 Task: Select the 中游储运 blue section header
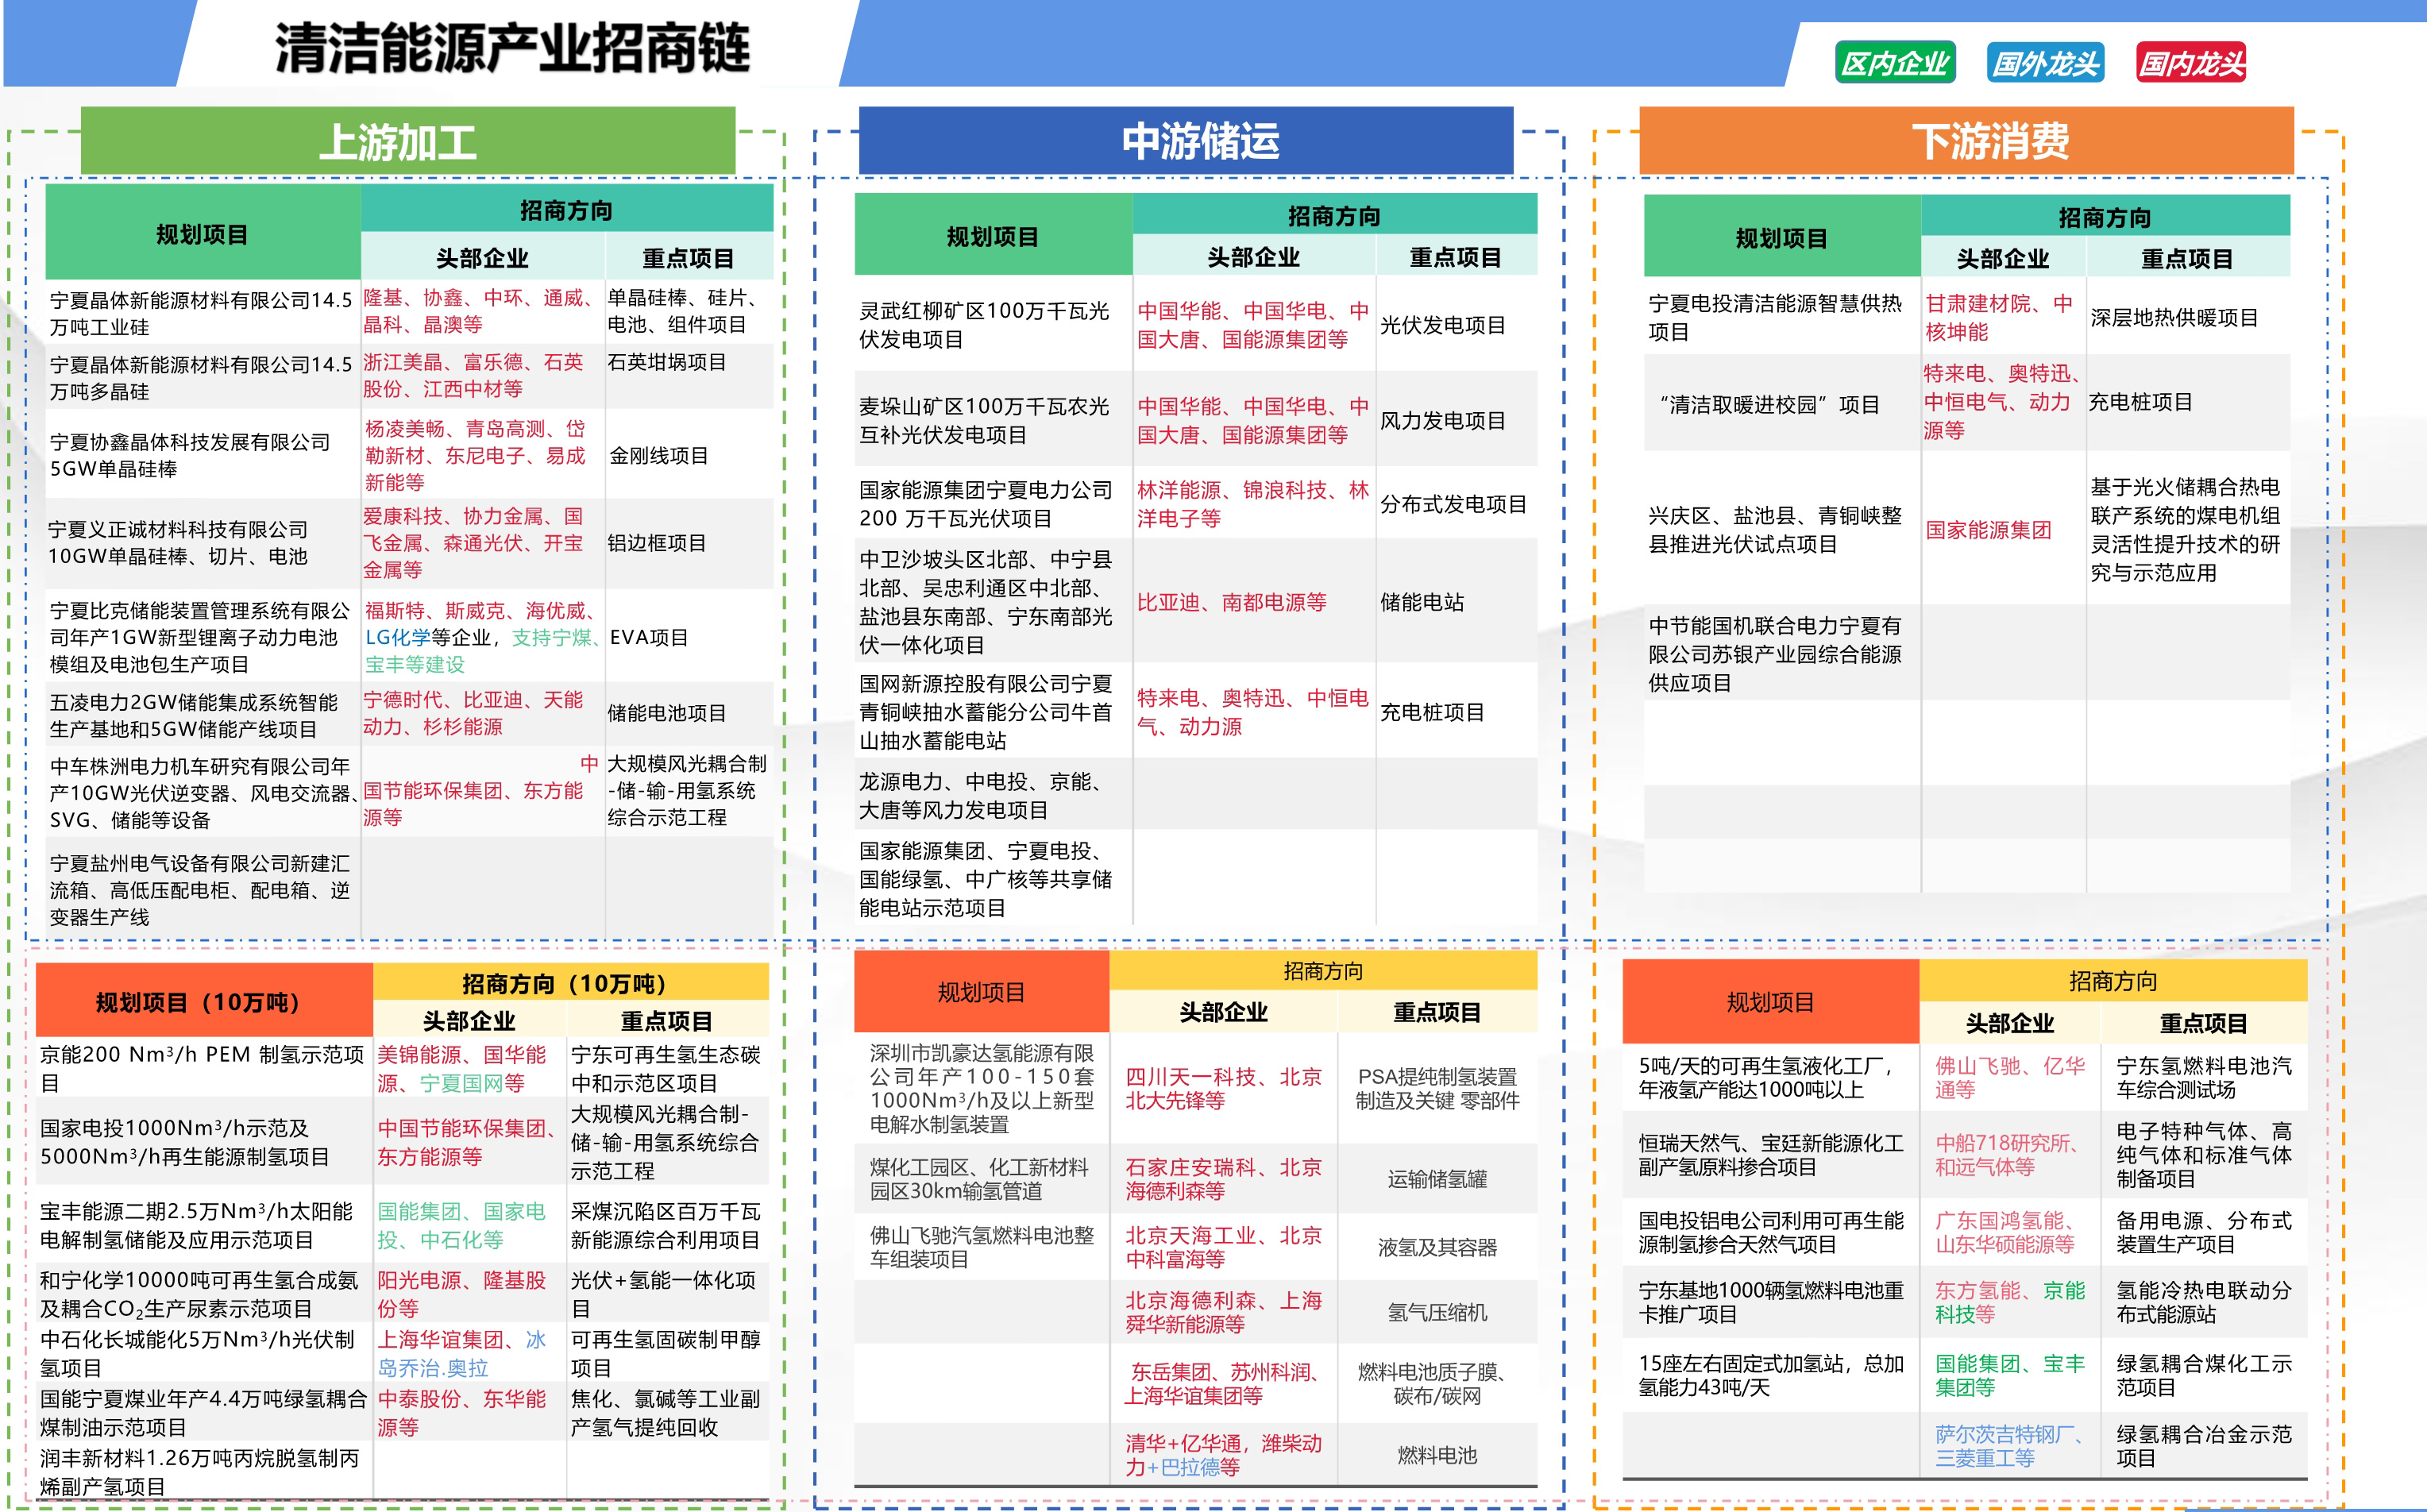point(1186,141)
